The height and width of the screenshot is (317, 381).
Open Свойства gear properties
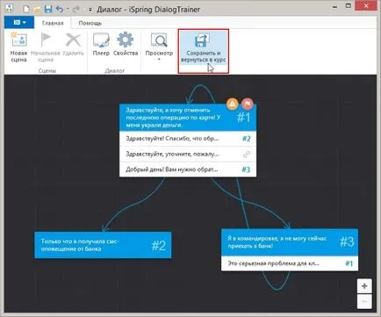[x=126, y=45]
